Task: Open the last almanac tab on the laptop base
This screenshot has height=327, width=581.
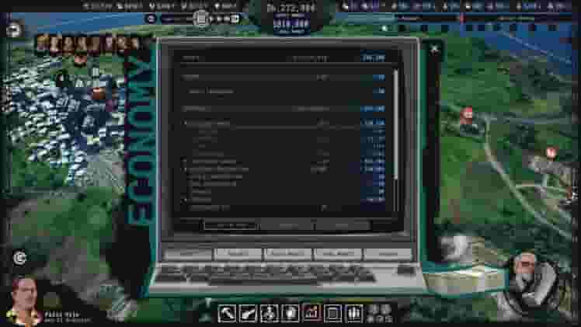Action: (388, 254)
